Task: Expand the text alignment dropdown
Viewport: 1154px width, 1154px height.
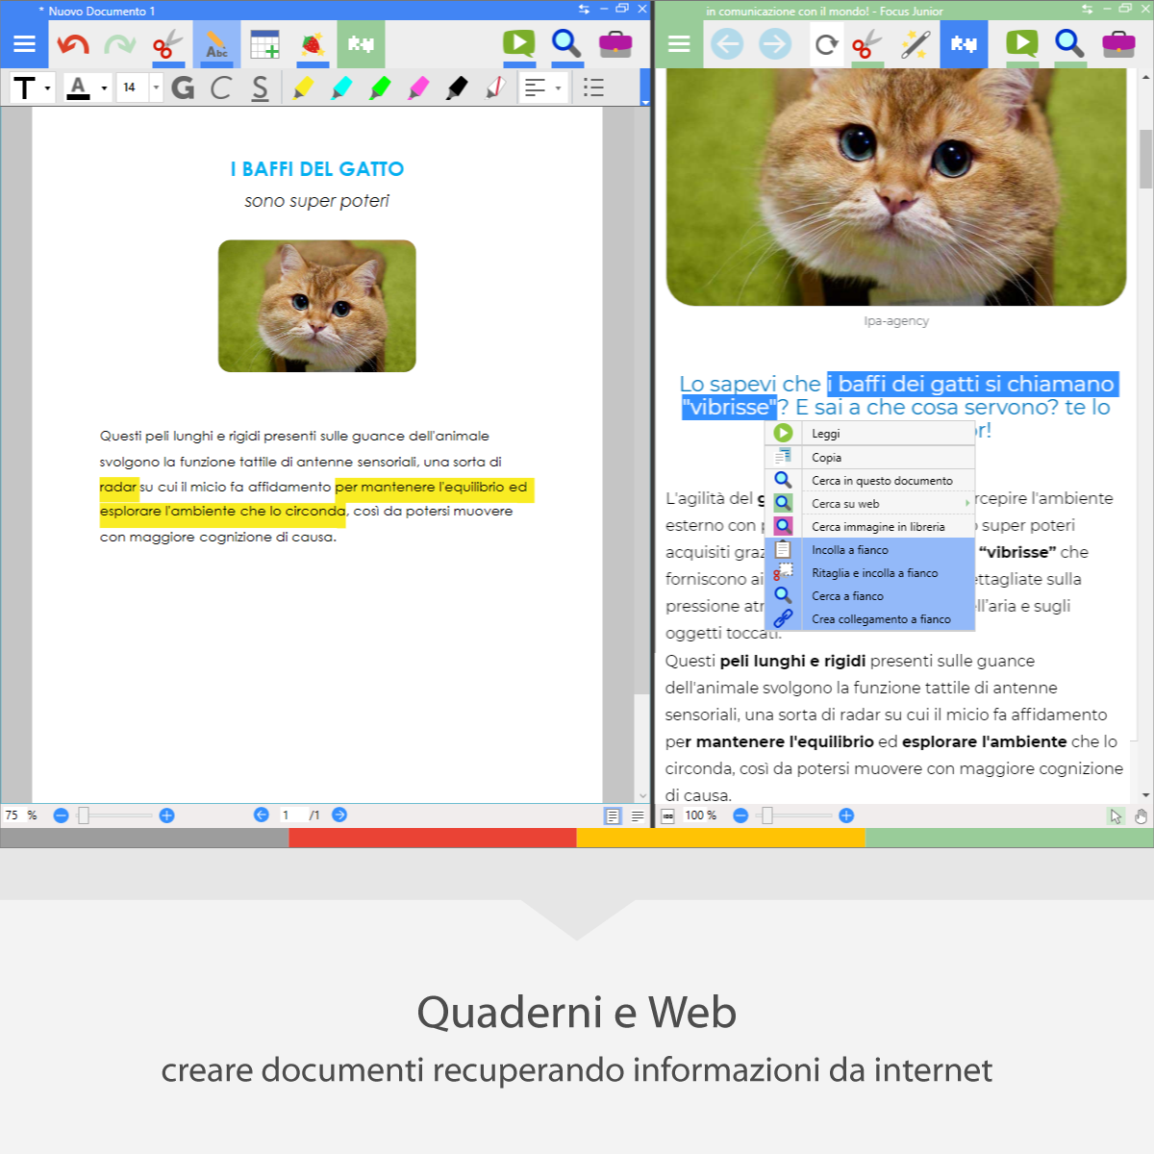Action: click(x=558, y=88)
